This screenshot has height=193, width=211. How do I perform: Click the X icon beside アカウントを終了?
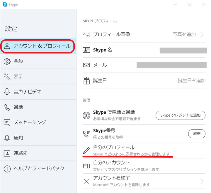coord(86,181)
